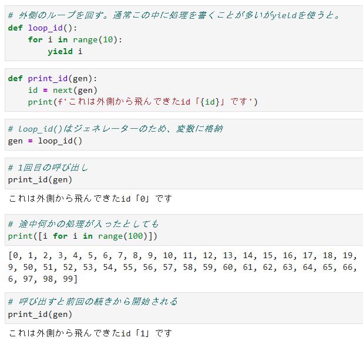This screenshot has width=363, height=344.
Task: Click the 1回目の呼び出し comment
Action: [x=48, y=168]
